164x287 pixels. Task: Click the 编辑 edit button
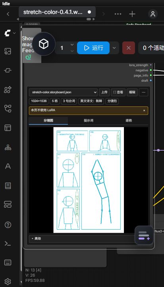[132, 92]
